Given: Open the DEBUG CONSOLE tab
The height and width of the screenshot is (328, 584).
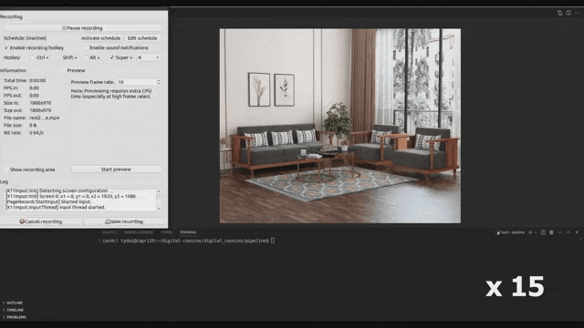Looking at the screenshot, I should 138,232.
